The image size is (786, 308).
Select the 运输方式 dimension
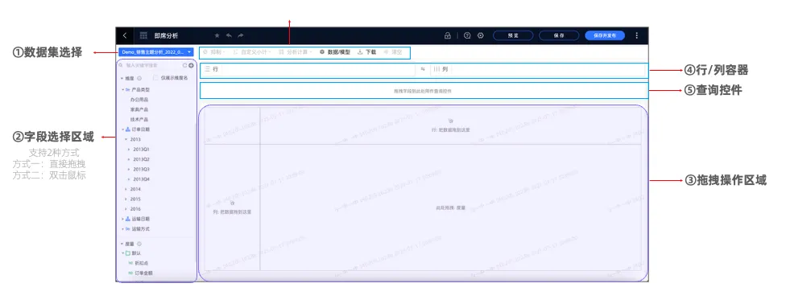(x=140, y=229)
